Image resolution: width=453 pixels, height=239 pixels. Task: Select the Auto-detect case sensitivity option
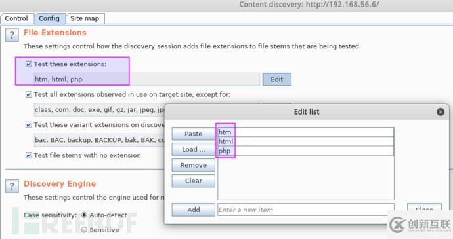84,215
